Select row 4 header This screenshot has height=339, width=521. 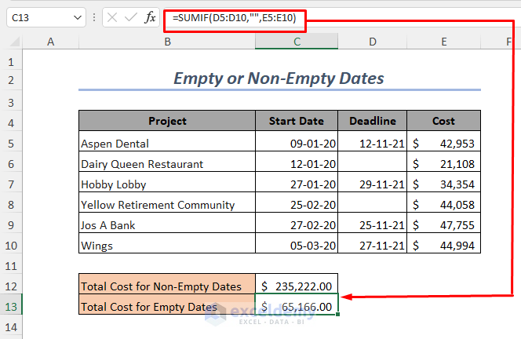tap(11, 121)
